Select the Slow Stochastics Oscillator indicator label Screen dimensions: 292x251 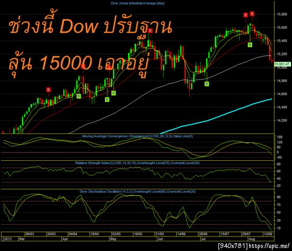click(x=138, y=192)
